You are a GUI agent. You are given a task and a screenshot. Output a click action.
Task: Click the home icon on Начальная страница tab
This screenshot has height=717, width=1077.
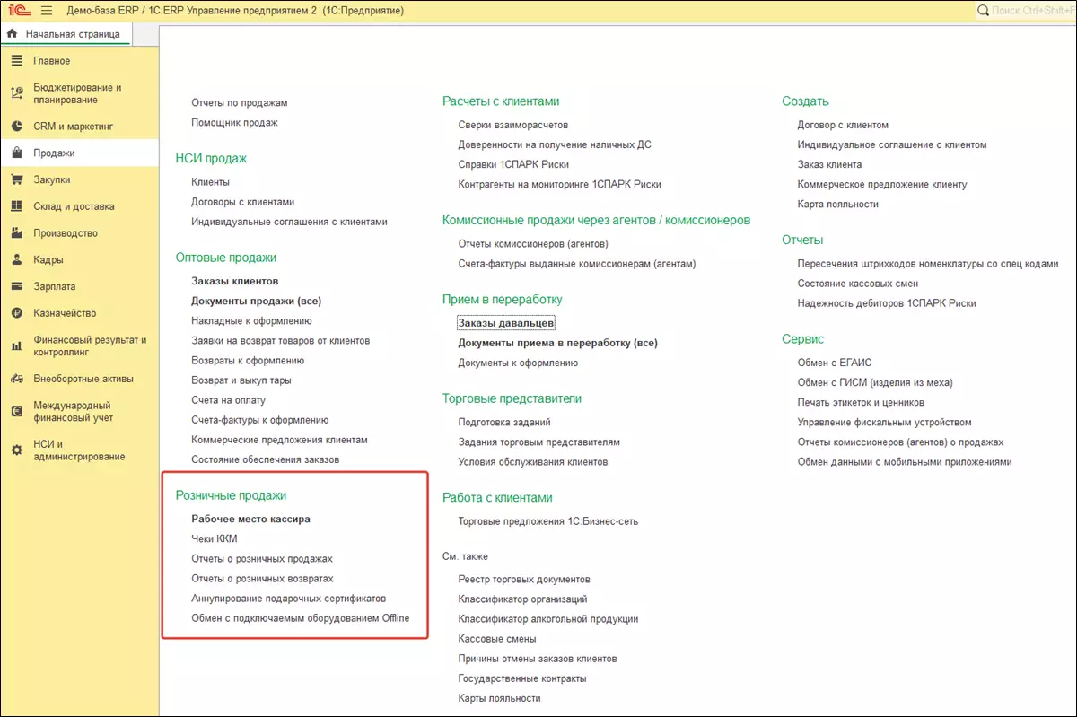click(x=13, y=34)
